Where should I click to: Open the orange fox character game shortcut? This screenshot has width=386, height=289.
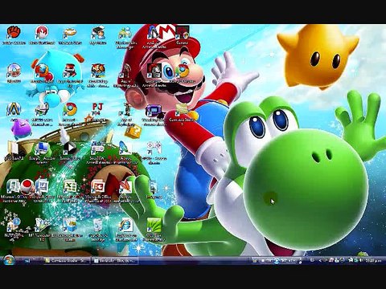click(98, 71)
